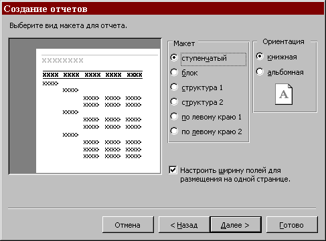The width and height of the screenshot is (326, 241).
Task: Go back with the Назад button
Action: point(184,225)
